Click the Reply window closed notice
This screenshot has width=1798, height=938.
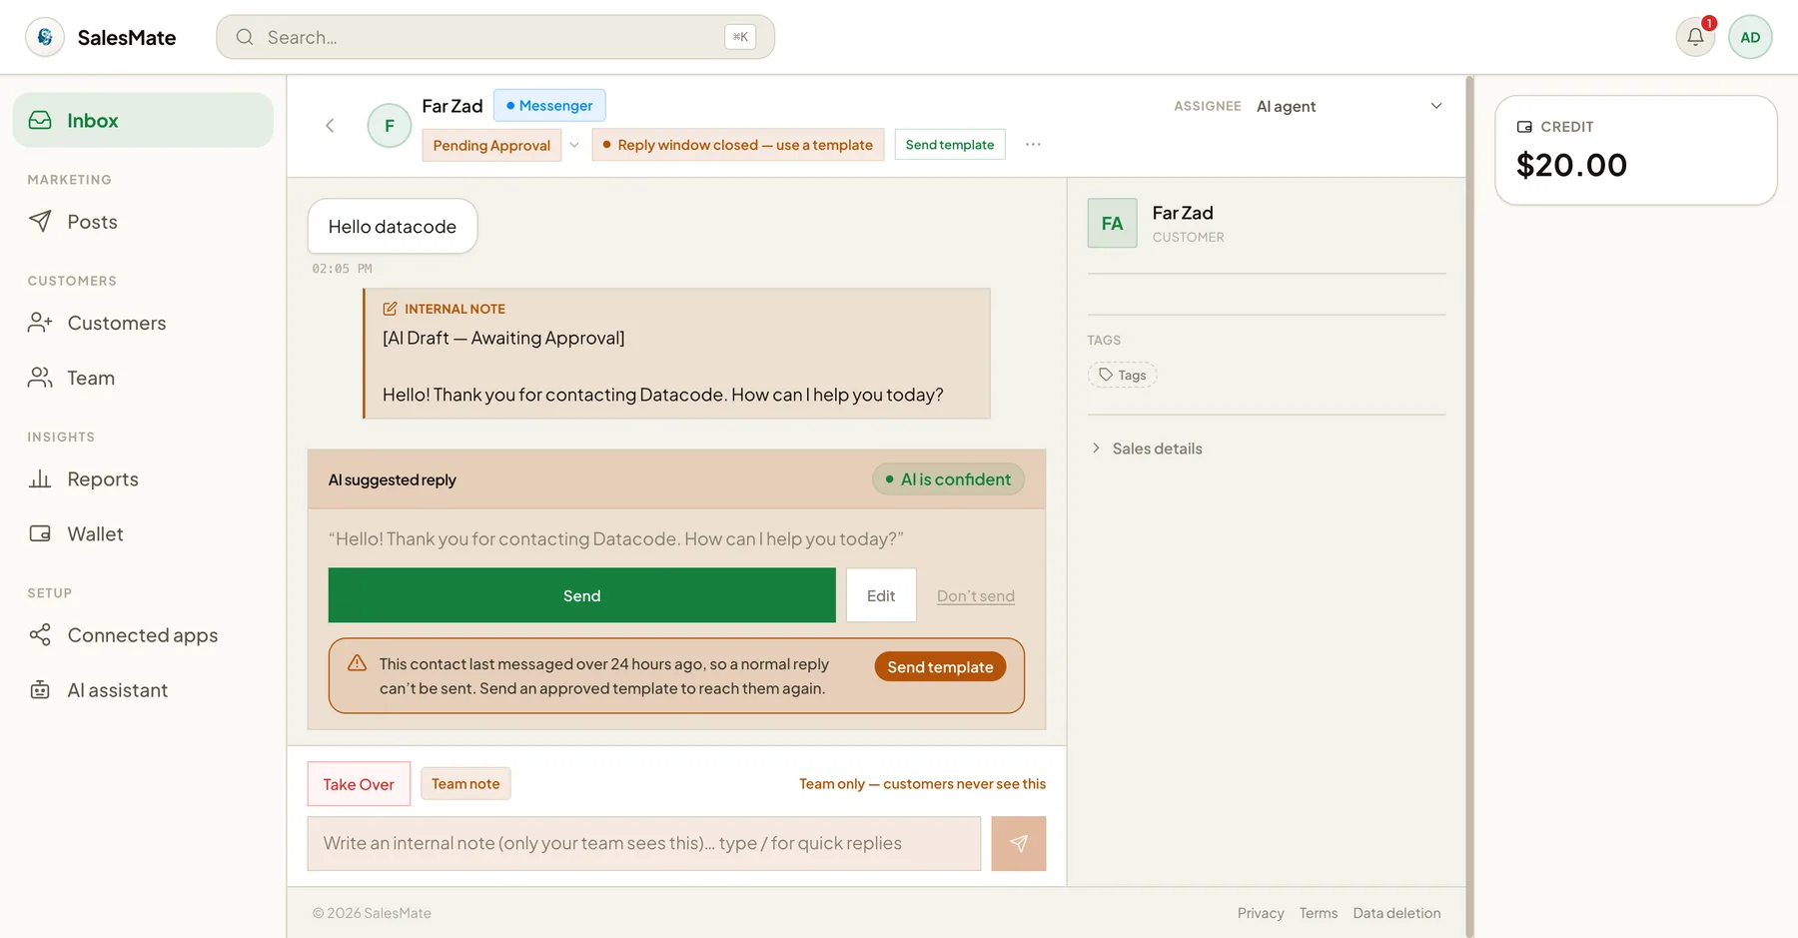tap(738, 145)
